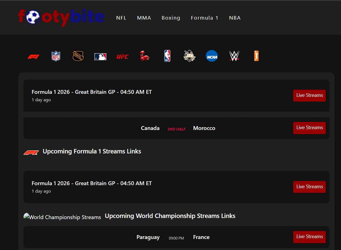Click the 2ND HALF match status

[176, 129]
